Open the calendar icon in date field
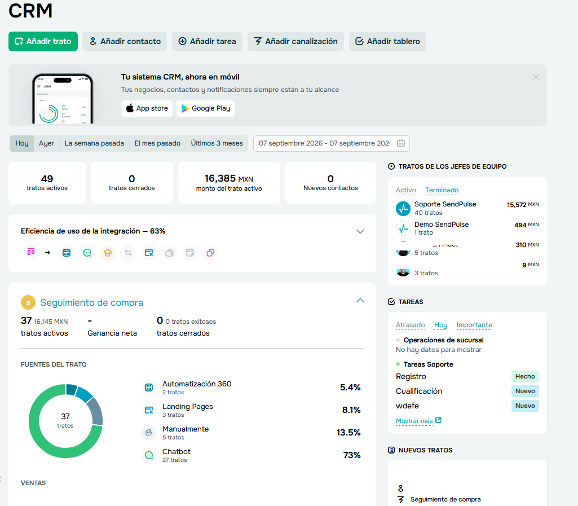 coord(401,143)
